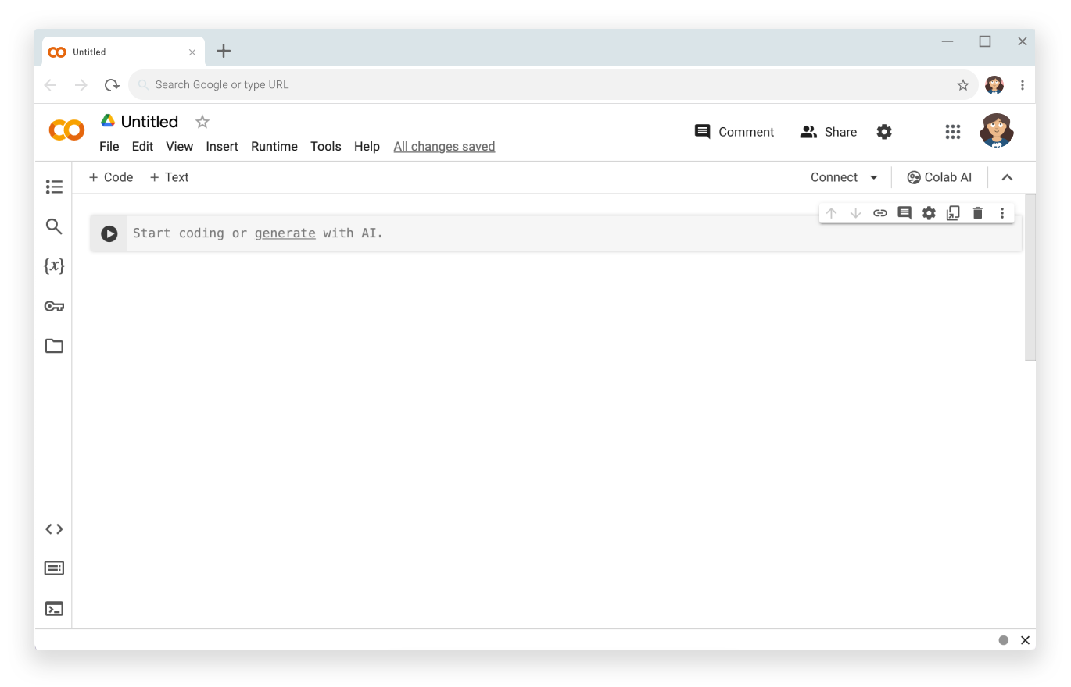Image resolution: width=1071 pixels, height=687 pixels.
Task: Expand the Connect dropdown arrow
Action: coord(874,177)
